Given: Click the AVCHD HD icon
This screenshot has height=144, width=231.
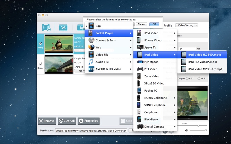Looking at the screenshot, I should point(91,69).
